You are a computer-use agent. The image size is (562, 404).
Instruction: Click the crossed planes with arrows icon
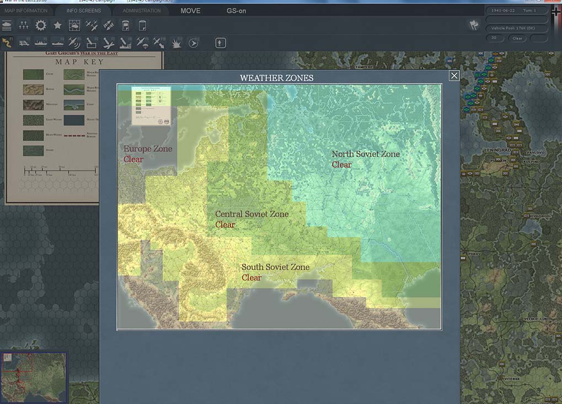coord(109,25)
